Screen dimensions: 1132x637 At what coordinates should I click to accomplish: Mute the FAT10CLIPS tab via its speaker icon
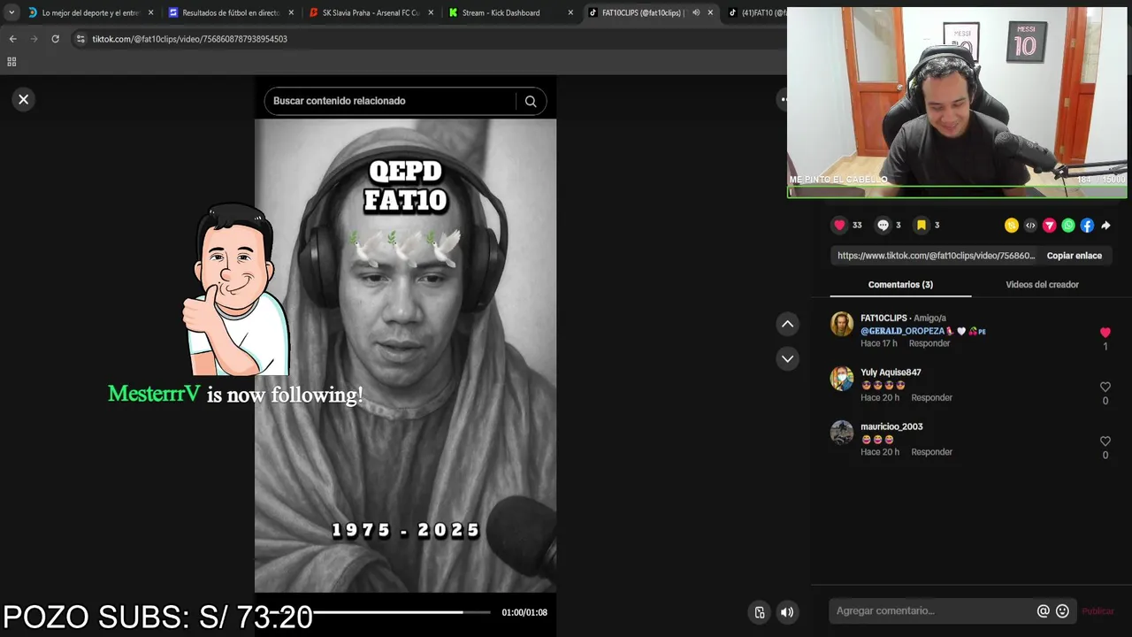click(696, 12)
